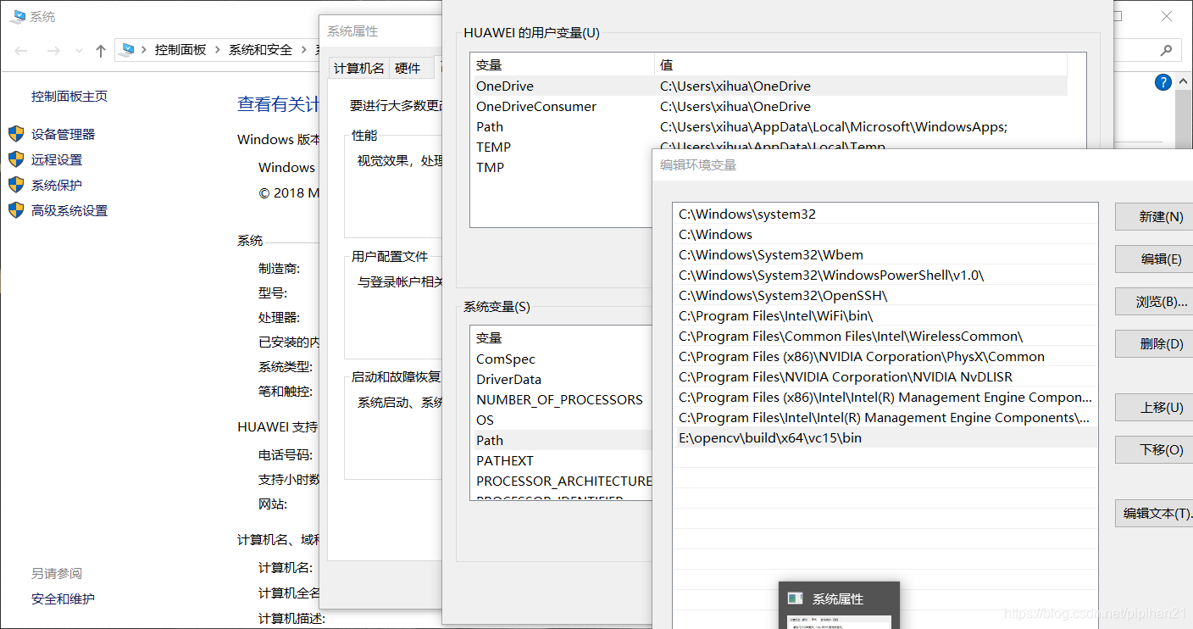1193x629 pixels.
Task: Click the System window title icon
Action: [18, 16]
